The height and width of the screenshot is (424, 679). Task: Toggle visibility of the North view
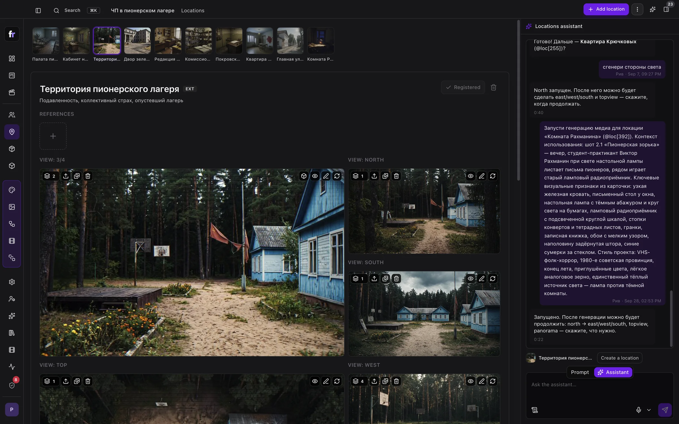click(x=470, y=176)
